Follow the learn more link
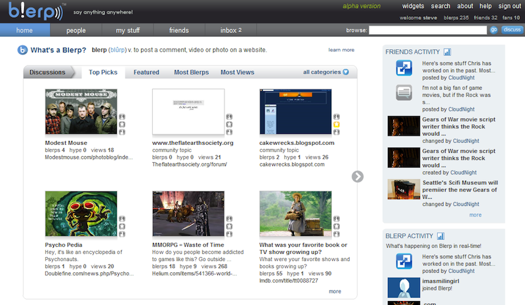 341,50
